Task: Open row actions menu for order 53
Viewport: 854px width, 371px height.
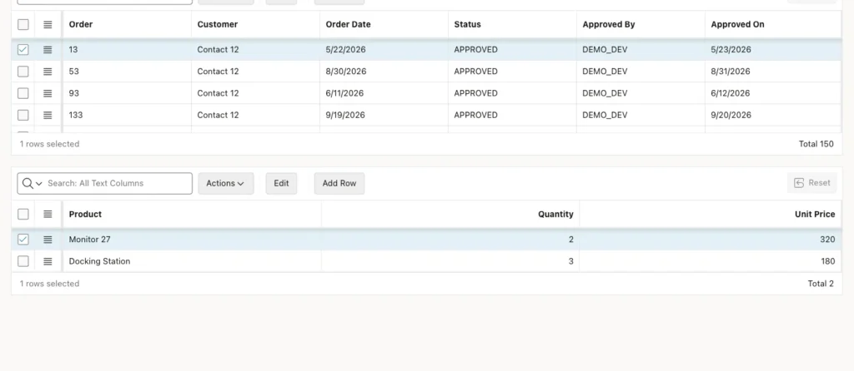Action: (48, 72)
